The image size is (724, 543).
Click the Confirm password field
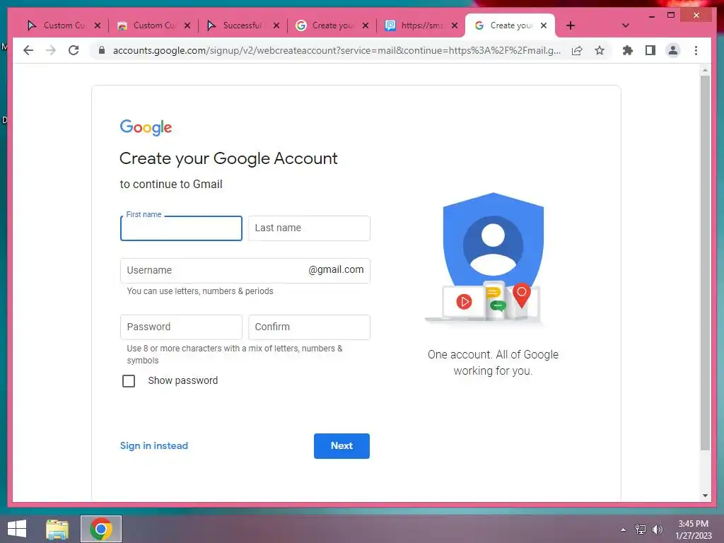[309, 327]
